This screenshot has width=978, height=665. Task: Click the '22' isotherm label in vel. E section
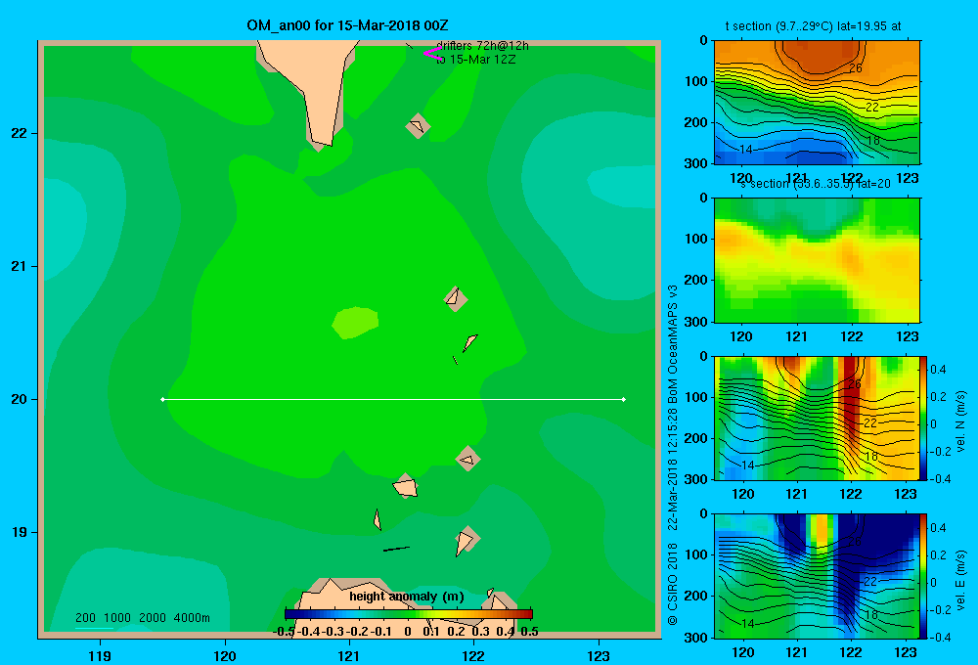(870, 582)
